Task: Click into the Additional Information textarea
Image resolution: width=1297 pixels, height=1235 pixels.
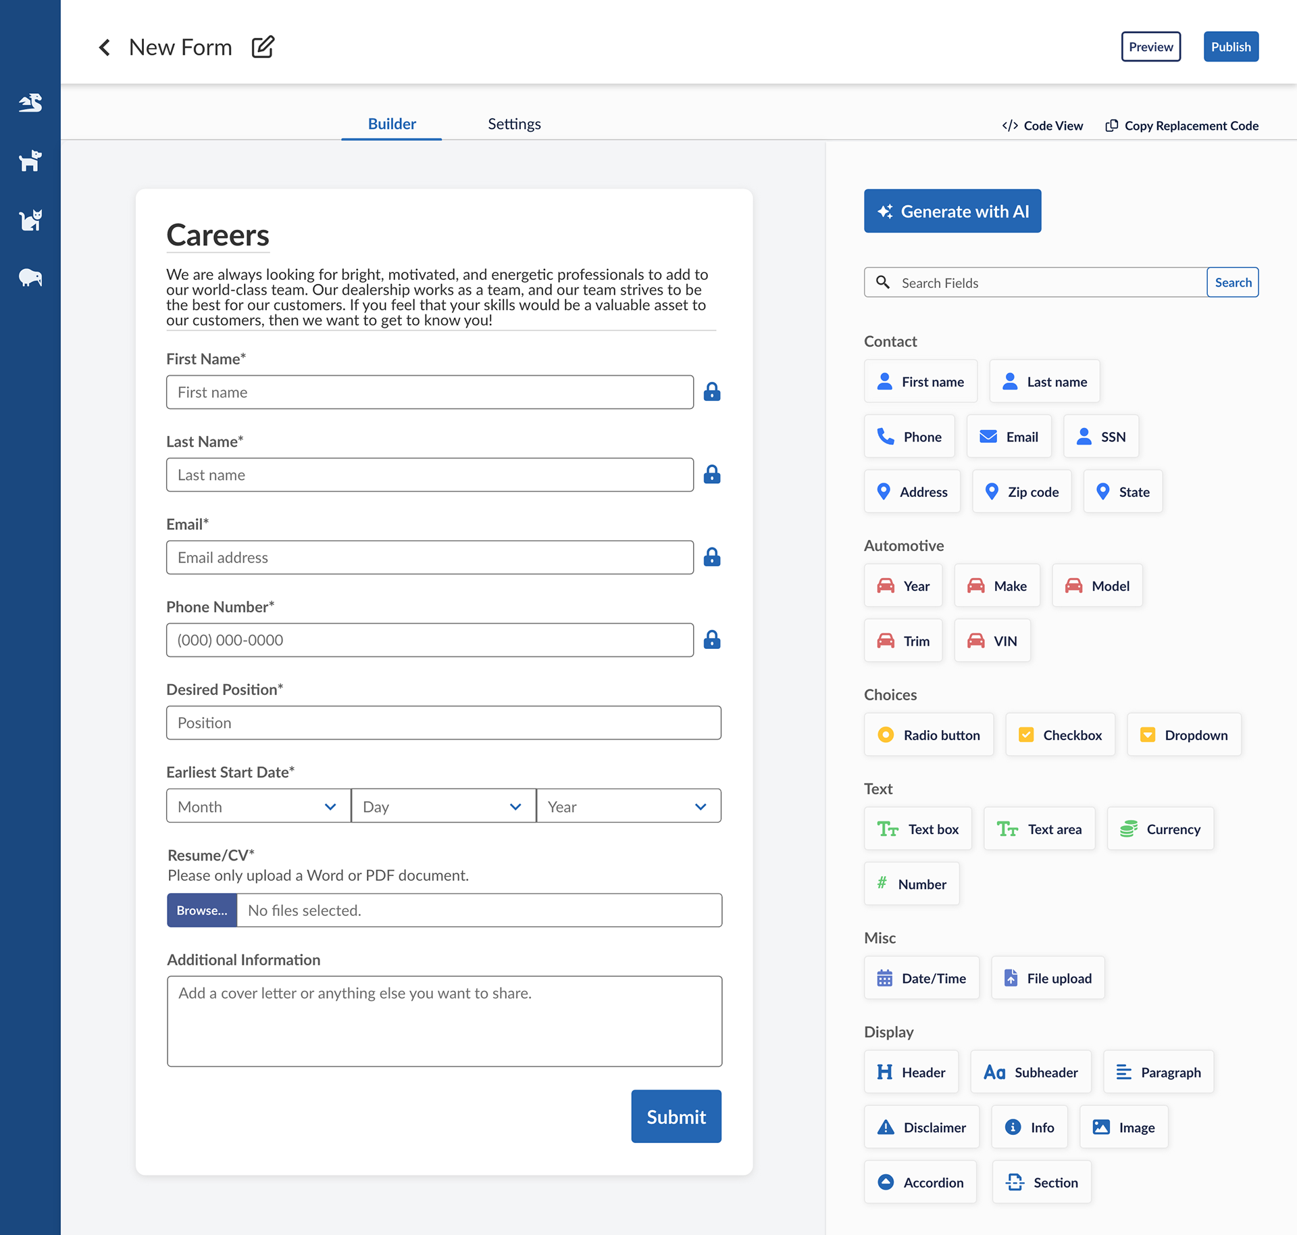Action: [x=444, y=1021]
